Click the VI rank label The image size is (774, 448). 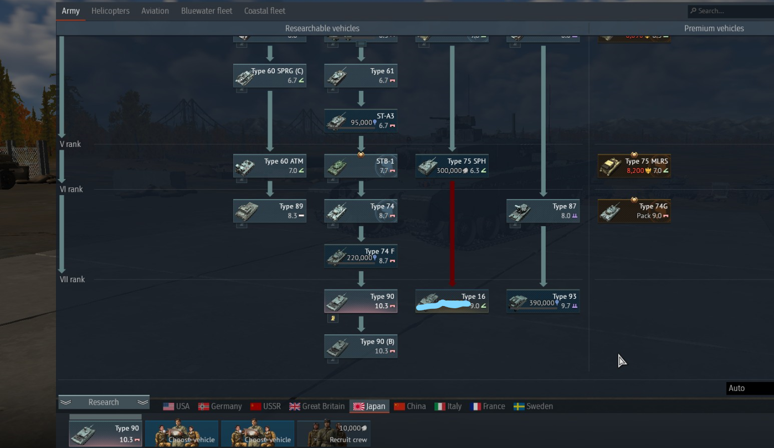pyautogui.click(x=71, y=189)
